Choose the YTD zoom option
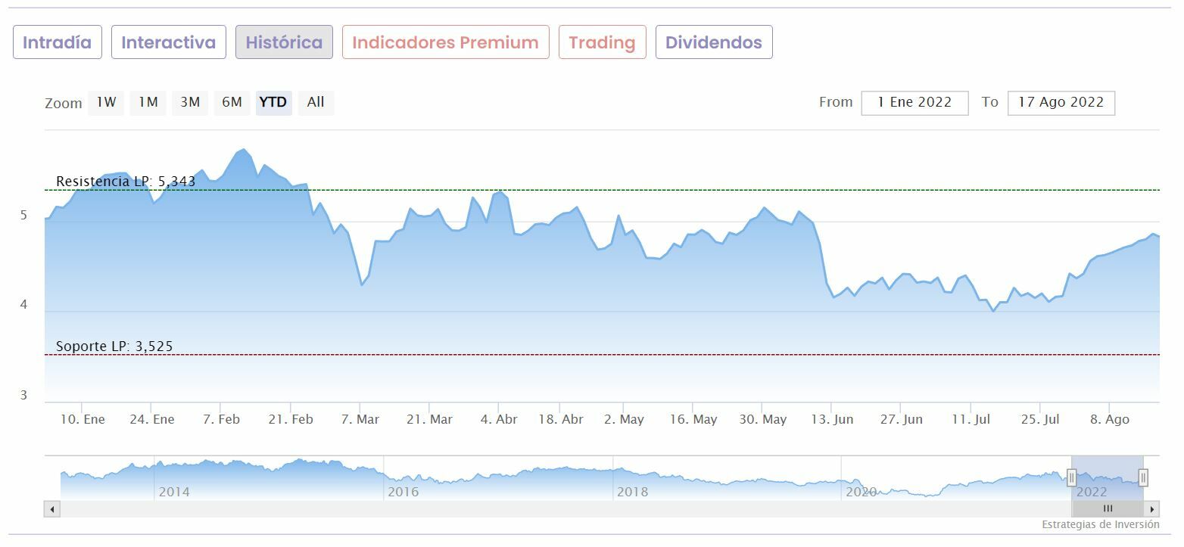1184x547 pixels. [273, 102]
